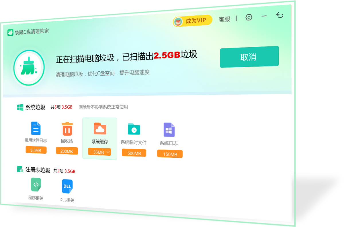Select the 系统临时文件 clock folder icon

134,129
